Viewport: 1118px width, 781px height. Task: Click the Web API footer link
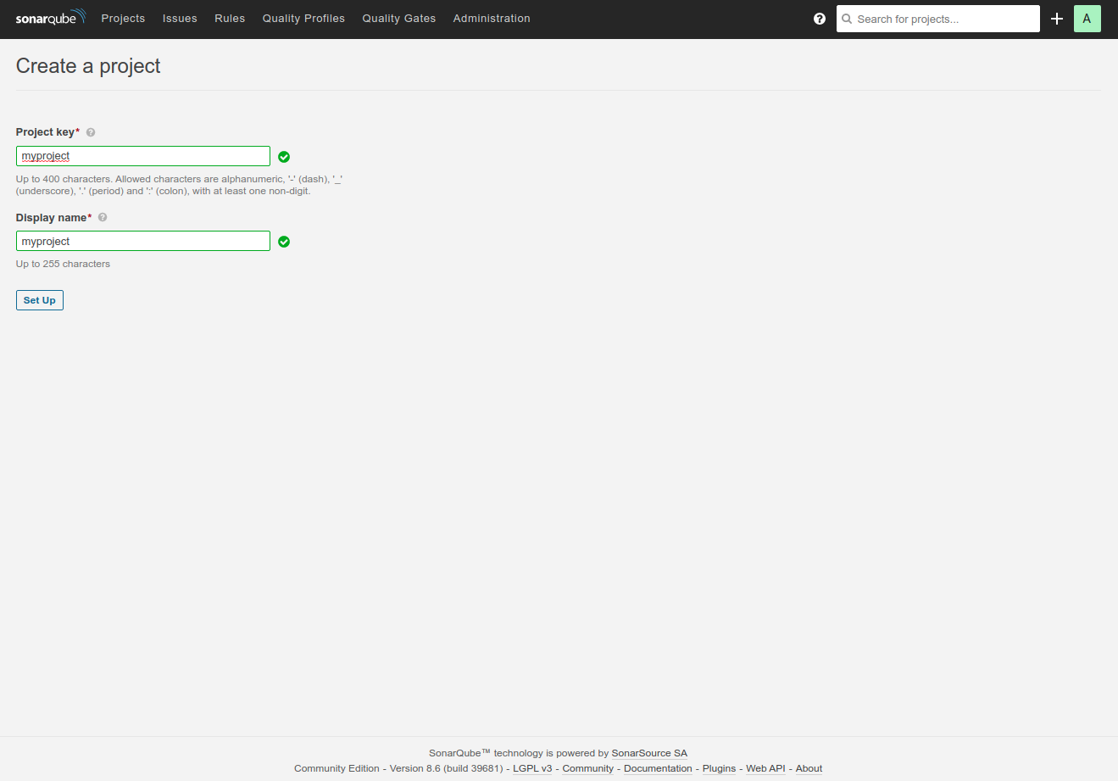point(765,768)
